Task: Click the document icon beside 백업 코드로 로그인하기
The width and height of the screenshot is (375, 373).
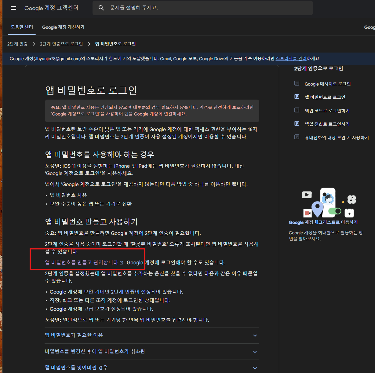Action: pyautogui.click(x=297, y=110)
